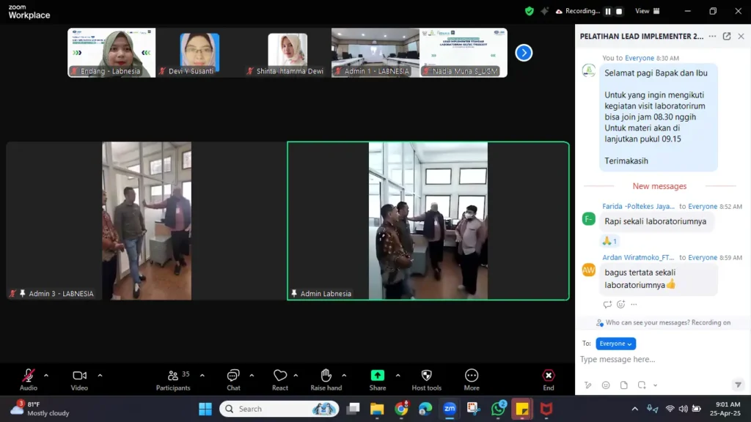Click 'Who can see your messages?' link
Screen dimensions: 751x422
(x=648, y=322)
